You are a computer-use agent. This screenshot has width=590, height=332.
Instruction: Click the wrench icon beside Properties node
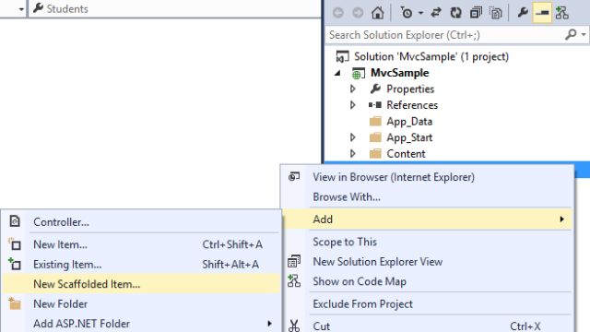point(375,89)
